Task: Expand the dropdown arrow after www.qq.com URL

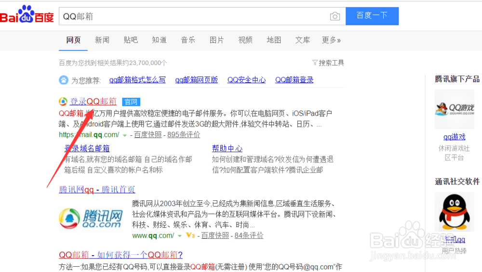Action: pyautogui.click(x=180, y=236)
